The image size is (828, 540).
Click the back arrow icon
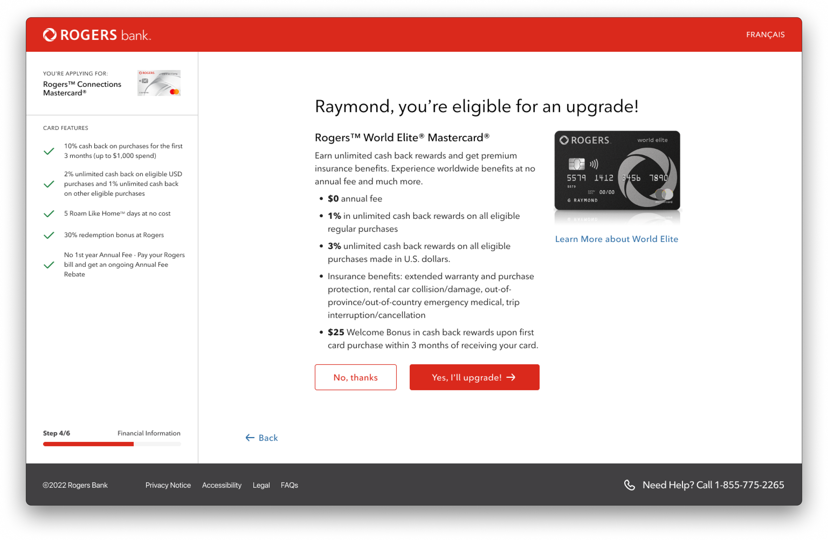[250, 437]
